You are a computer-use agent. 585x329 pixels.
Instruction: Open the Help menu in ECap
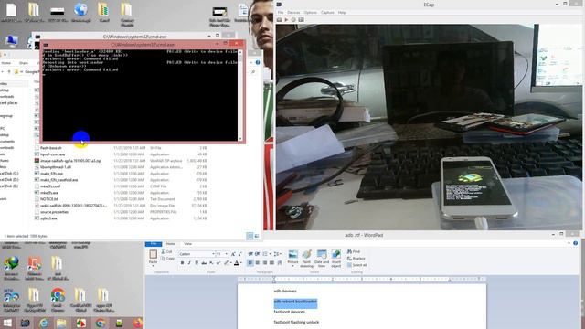[x=342, y=12]
